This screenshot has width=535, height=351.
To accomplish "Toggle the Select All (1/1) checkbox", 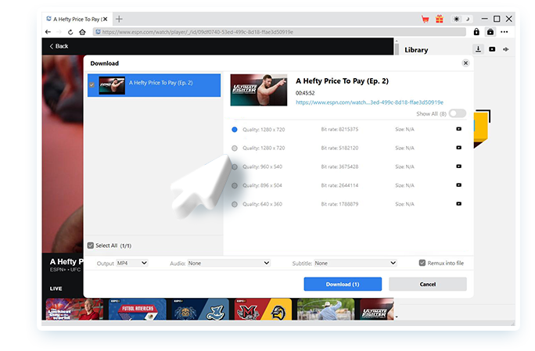I will (x=91, y=245).
